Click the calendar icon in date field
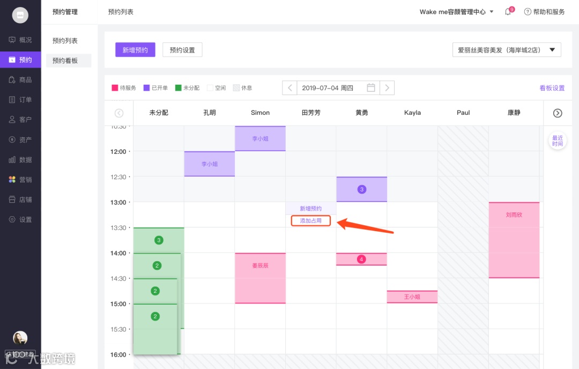Viewport: 579px width, 369px height. (x=371, y=88)
